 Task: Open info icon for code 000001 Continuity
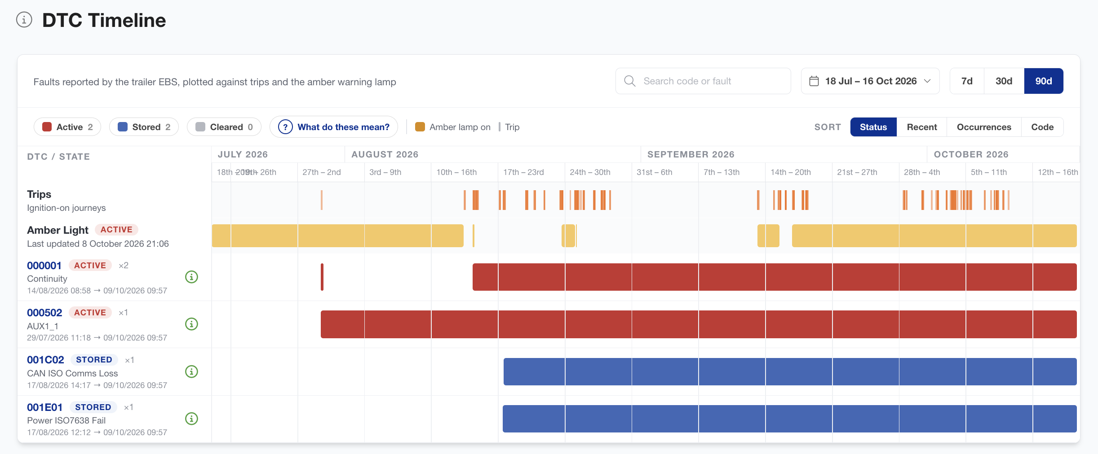[x=192, y=277]
